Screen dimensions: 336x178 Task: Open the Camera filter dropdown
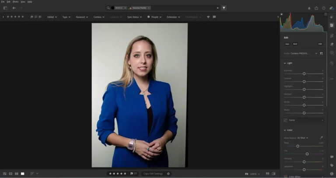coord(98,17)
